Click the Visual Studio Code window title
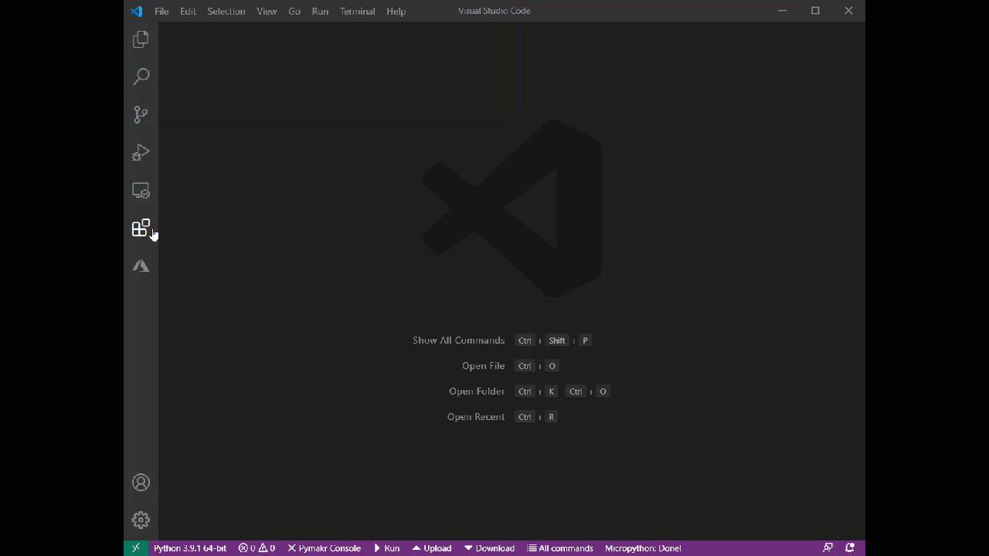 [494, 11]
